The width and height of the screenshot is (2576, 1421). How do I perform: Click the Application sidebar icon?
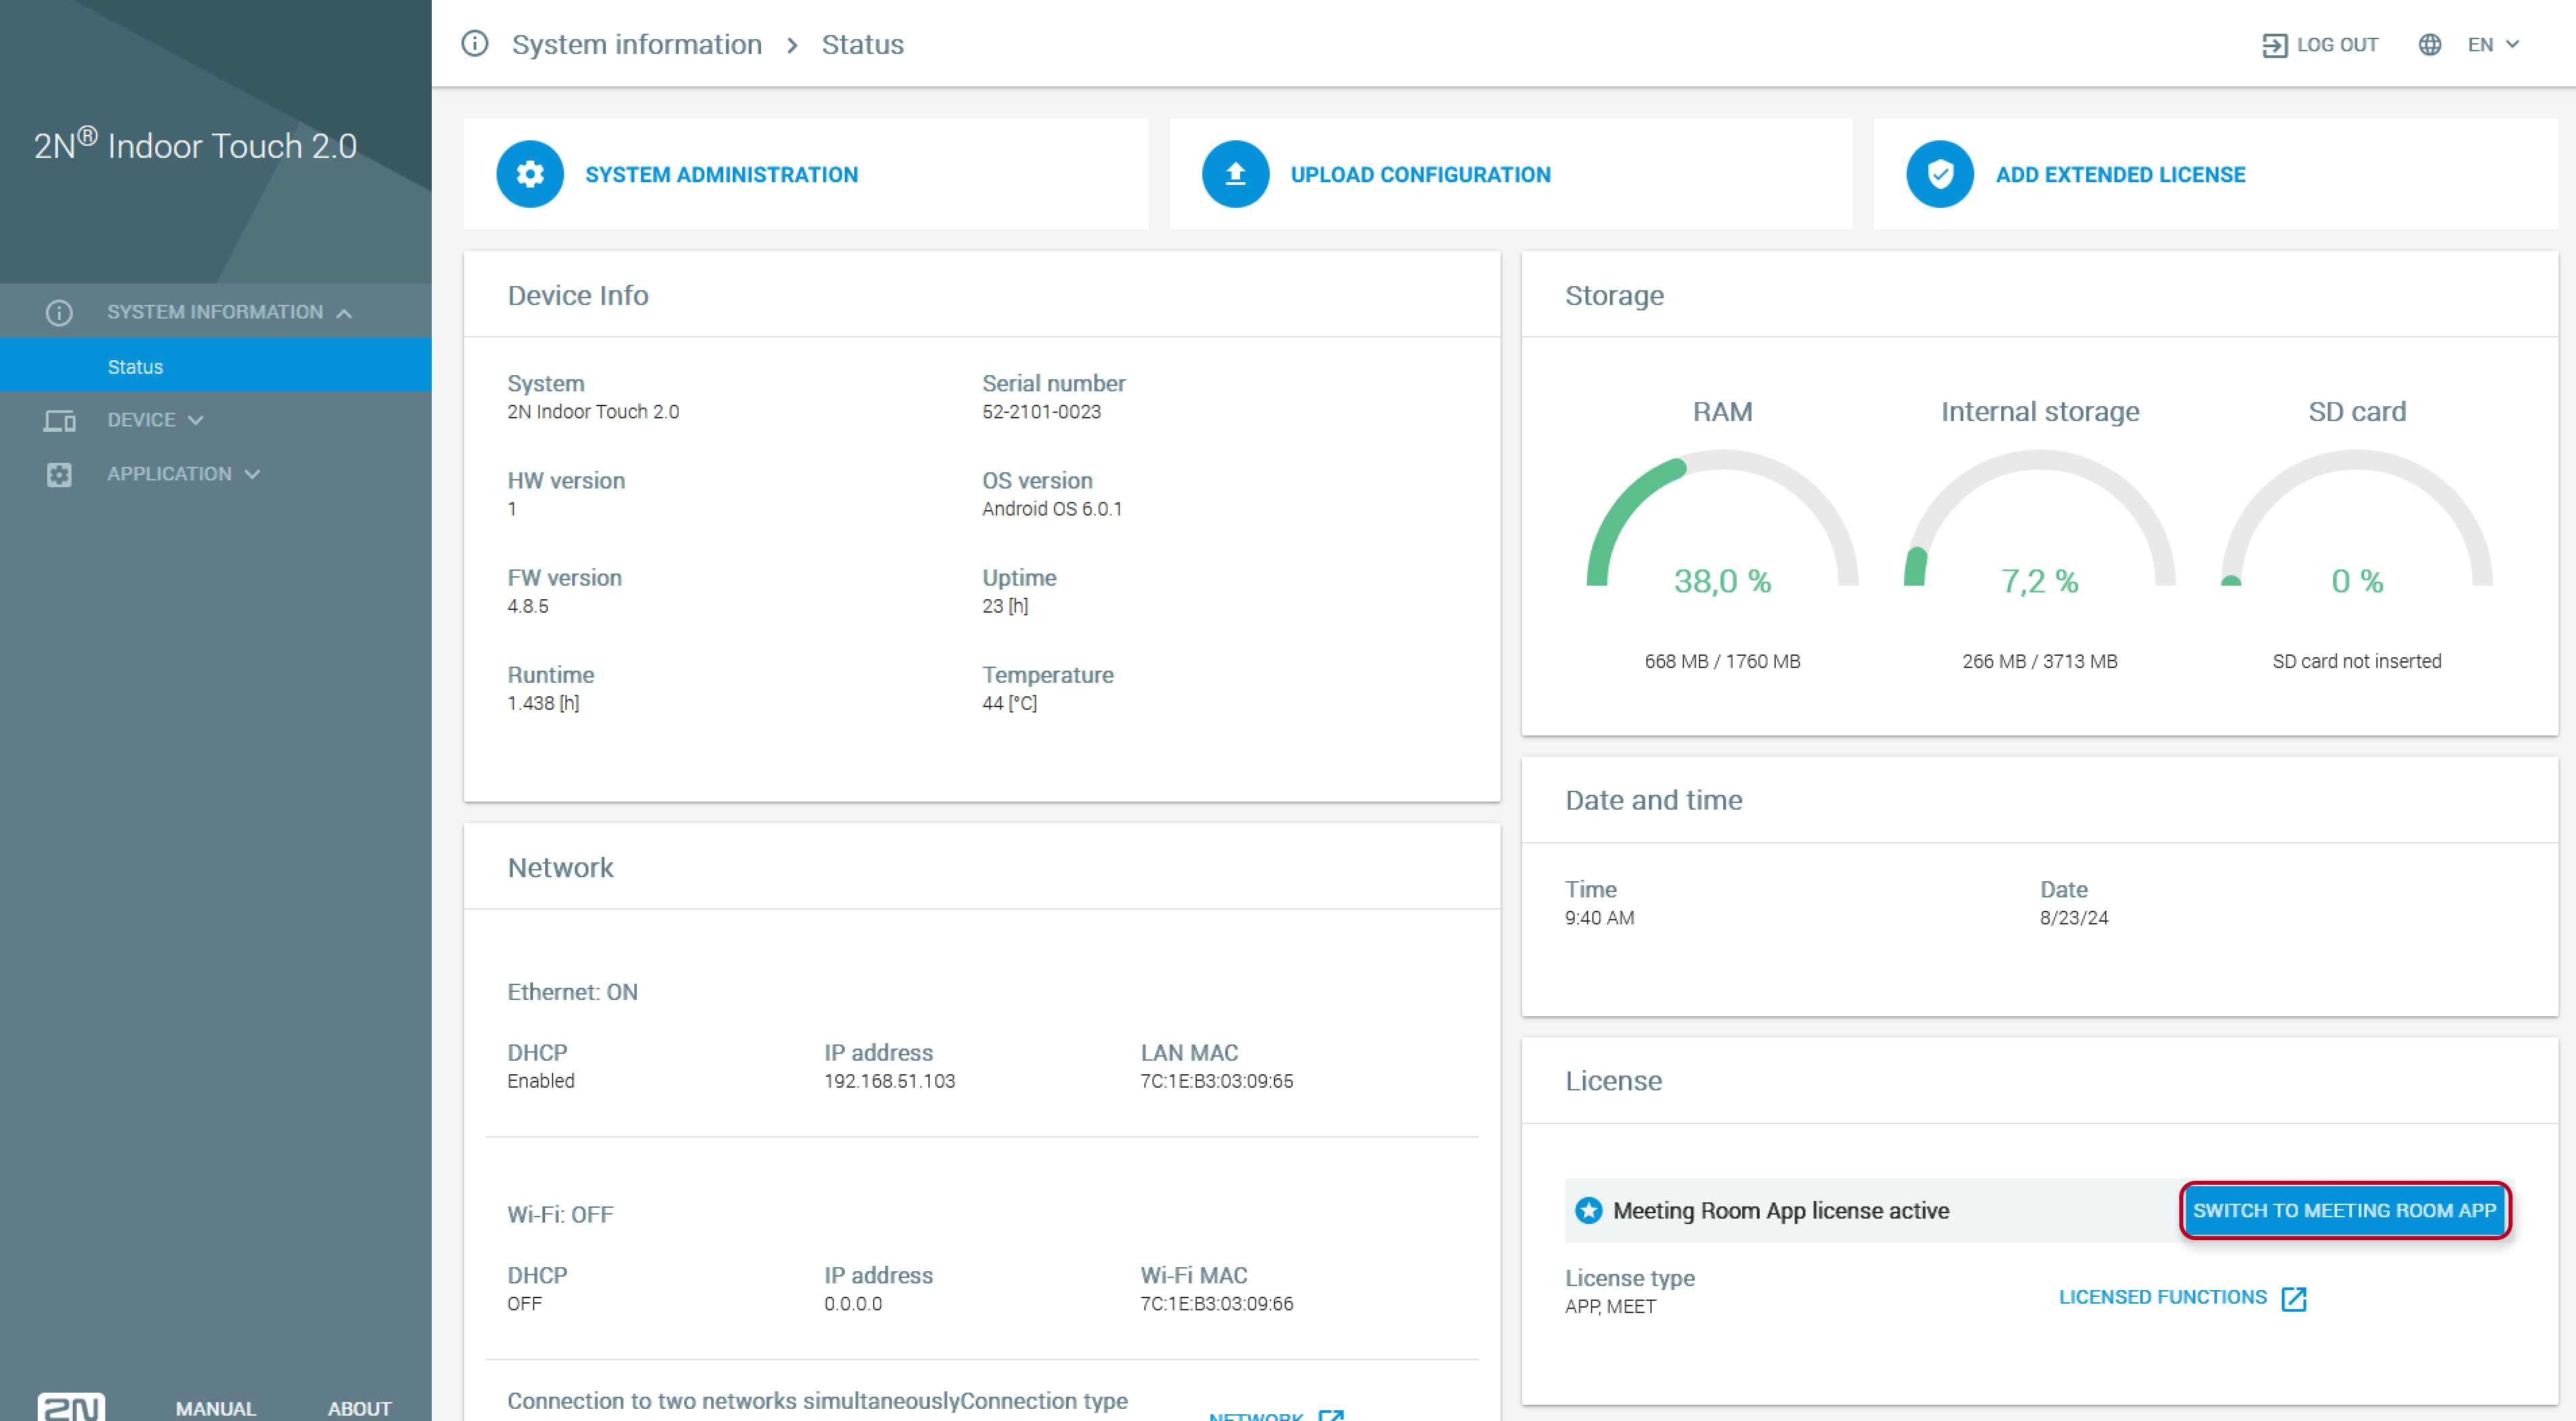(59, 475)
